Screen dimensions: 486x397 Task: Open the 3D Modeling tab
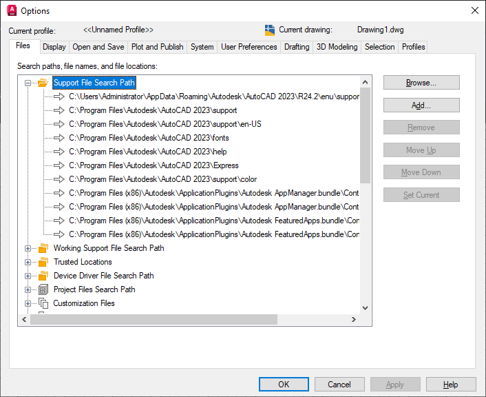337,47
